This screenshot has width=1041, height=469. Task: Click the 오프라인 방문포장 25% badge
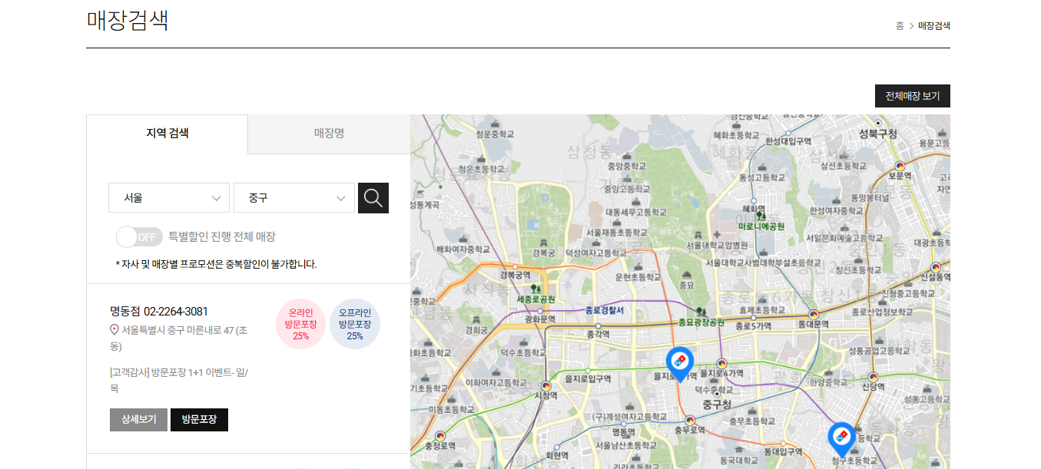pos(355,324)
